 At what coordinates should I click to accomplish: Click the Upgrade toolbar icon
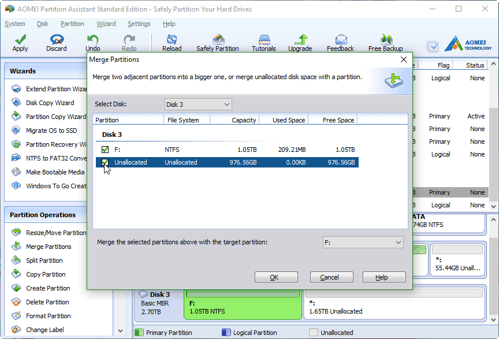[x=300, y=39]
